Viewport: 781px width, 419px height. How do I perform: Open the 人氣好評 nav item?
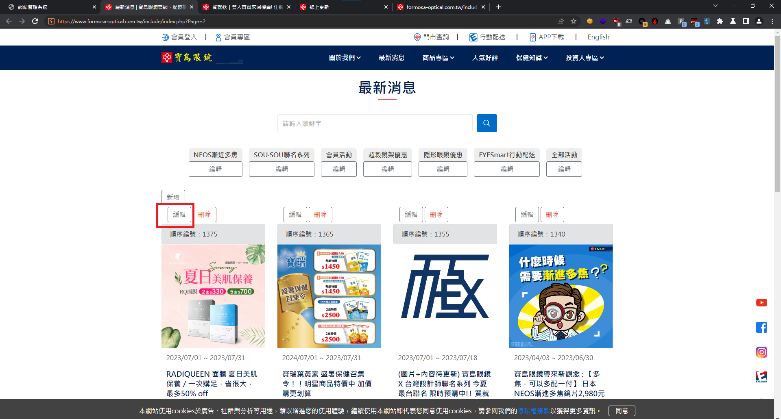485,58
